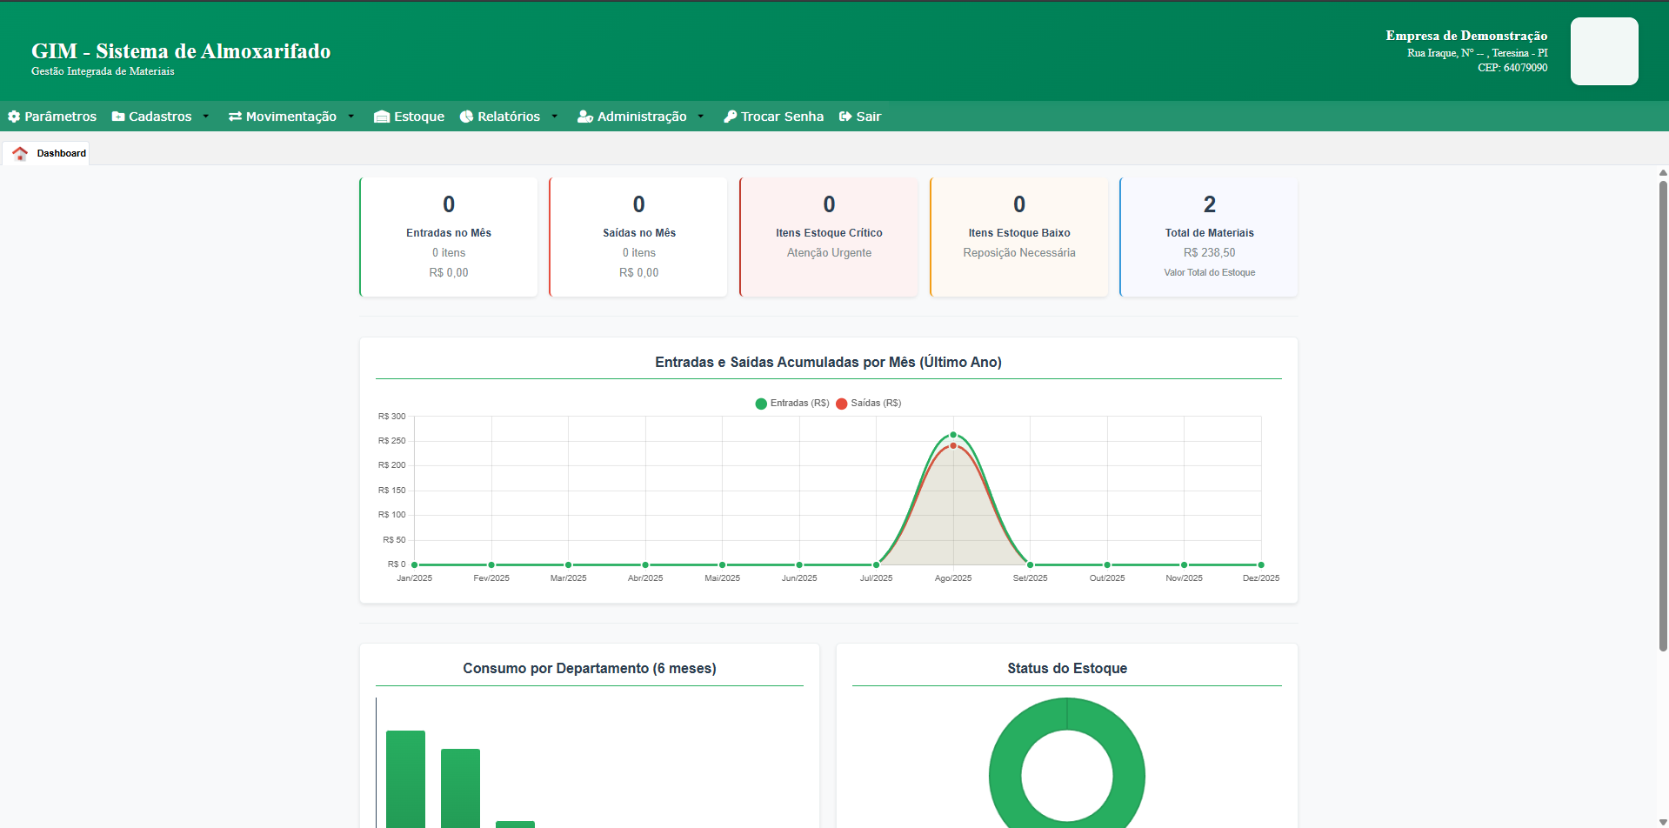Click the Consumo por Departamento (6 meses) heading
The image size is (1669, 828).
click(x=590, y=669)
